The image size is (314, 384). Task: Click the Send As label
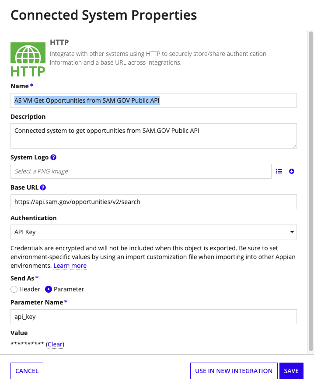pos(22,278)
